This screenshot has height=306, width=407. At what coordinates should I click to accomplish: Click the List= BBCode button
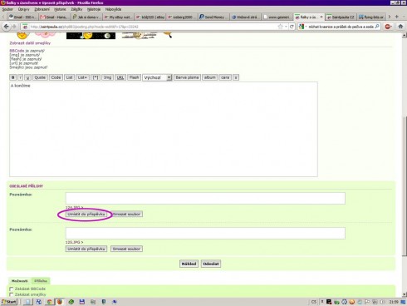tap(82, 77)
